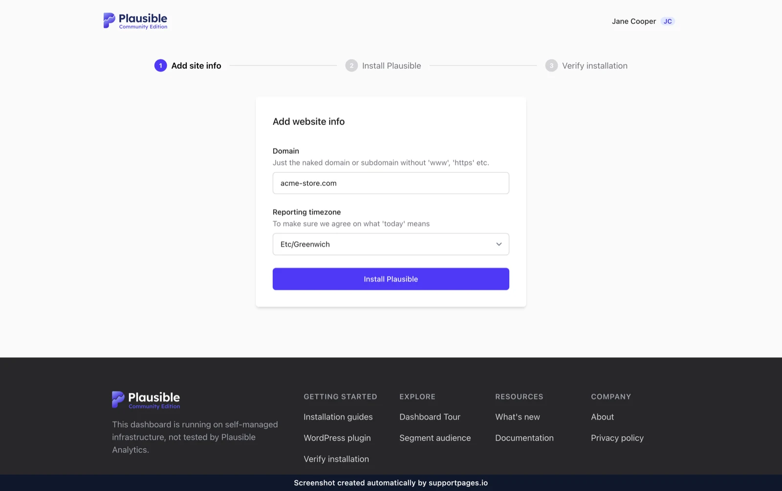Image resolution: width=782 pixels, height=491 pixels.
Task: Focus the Domain input with acme-store.com
Action: coord(391,183)
